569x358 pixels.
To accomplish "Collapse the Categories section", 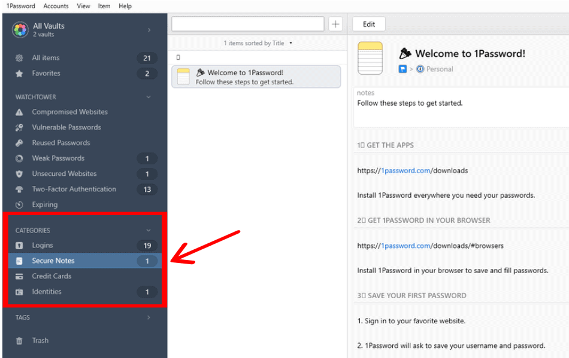I will [149, 230].
